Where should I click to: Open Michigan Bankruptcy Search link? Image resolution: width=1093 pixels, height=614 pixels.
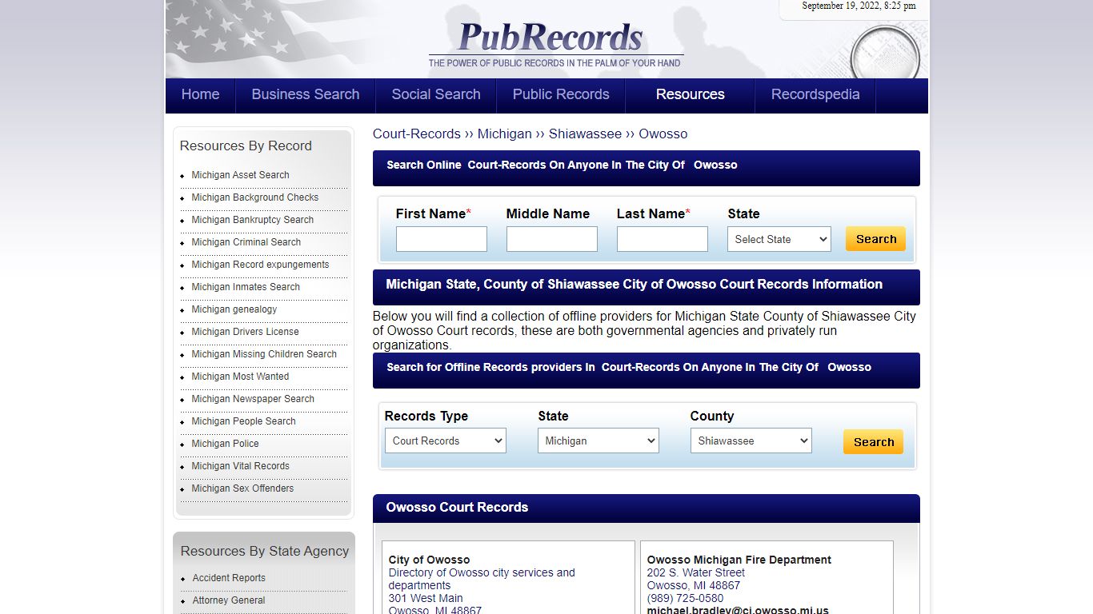coord(253,220)
